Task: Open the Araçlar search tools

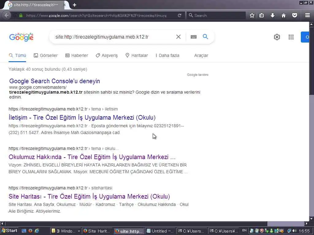Action: click(201, 56)
